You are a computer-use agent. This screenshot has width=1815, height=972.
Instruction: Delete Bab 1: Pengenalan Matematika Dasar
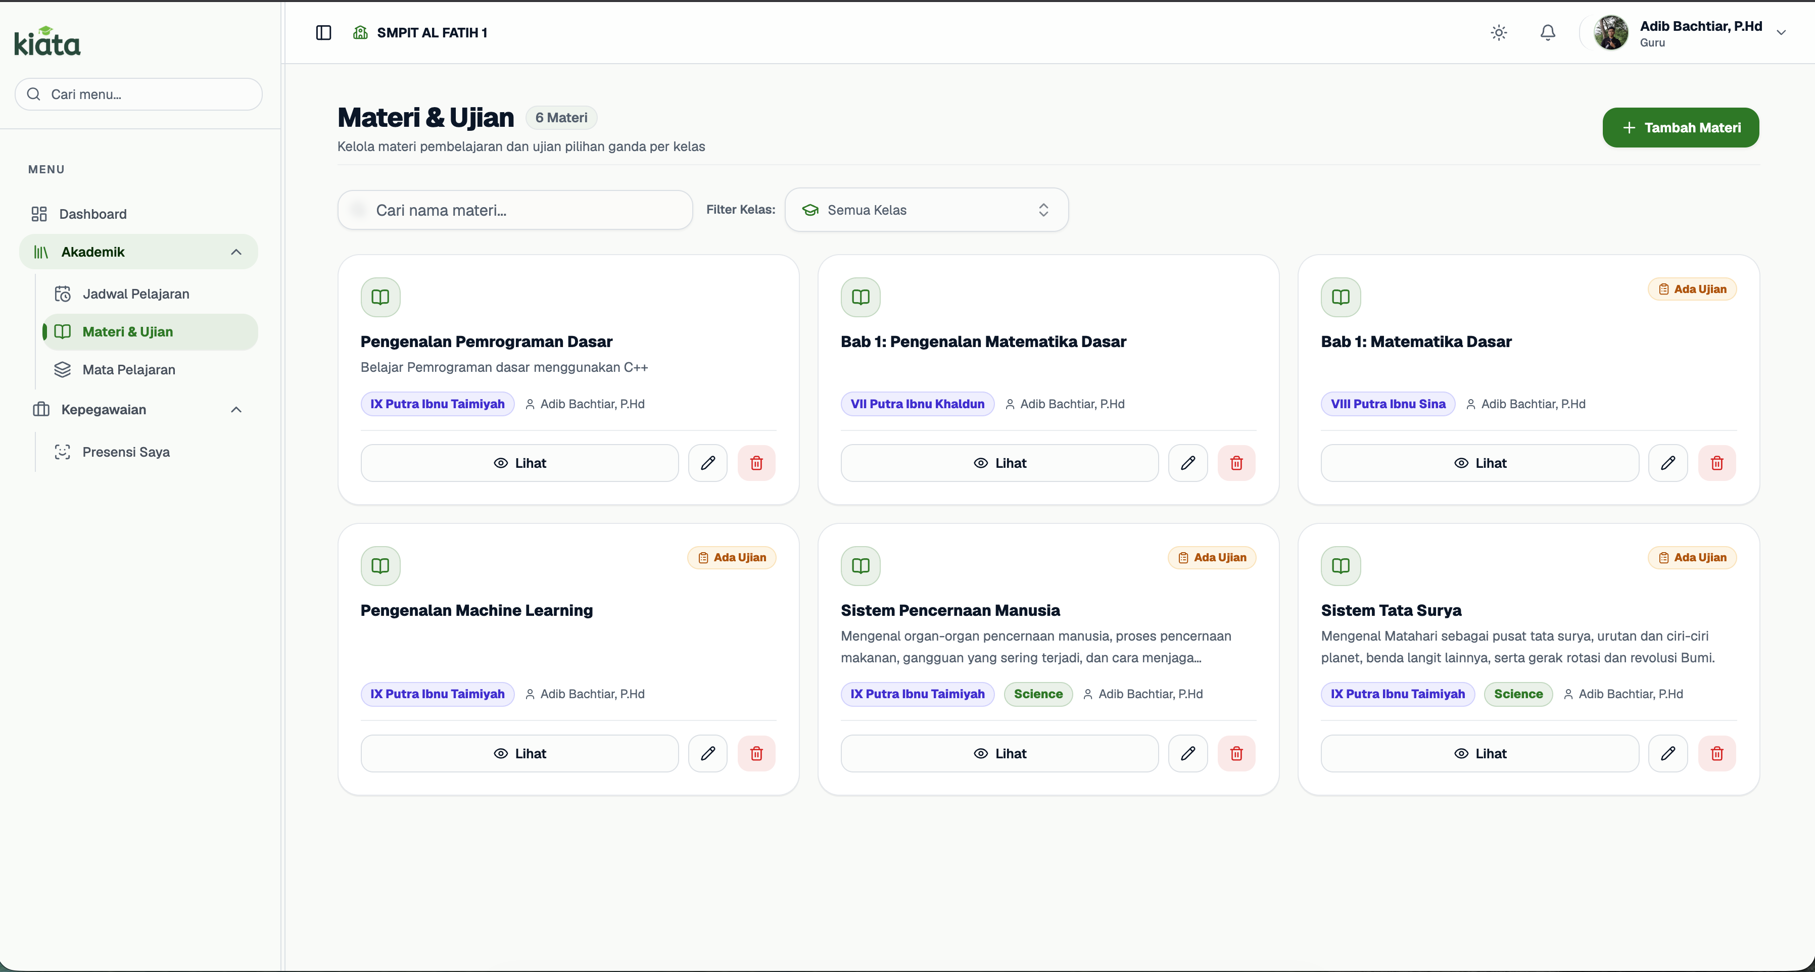click(x=1236, y=463)
